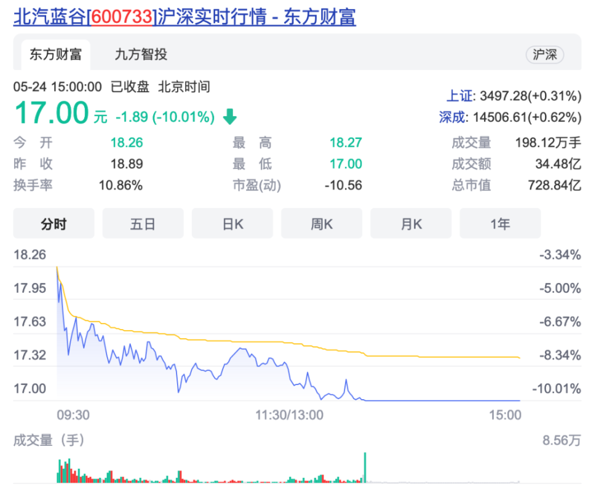This screenshot has height=492, width=615.
Task: Click the 成交量 value 198.12万手
Action: [548, 143]
